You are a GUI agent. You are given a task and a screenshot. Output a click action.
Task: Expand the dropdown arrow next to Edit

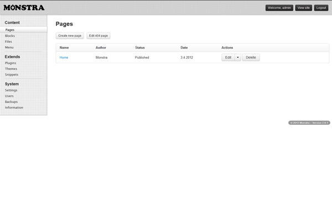coord(238,57)
